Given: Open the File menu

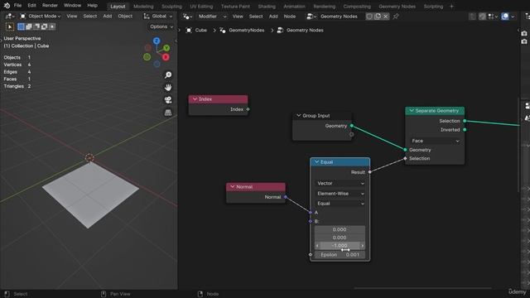Looking at the screenshot, I should (17, 6).
